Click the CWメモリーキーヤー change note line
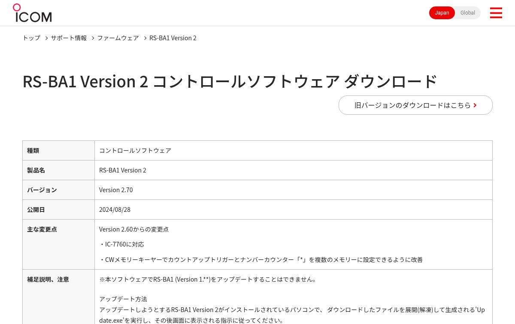Screen dimensions: 515x324 [261, 260]
